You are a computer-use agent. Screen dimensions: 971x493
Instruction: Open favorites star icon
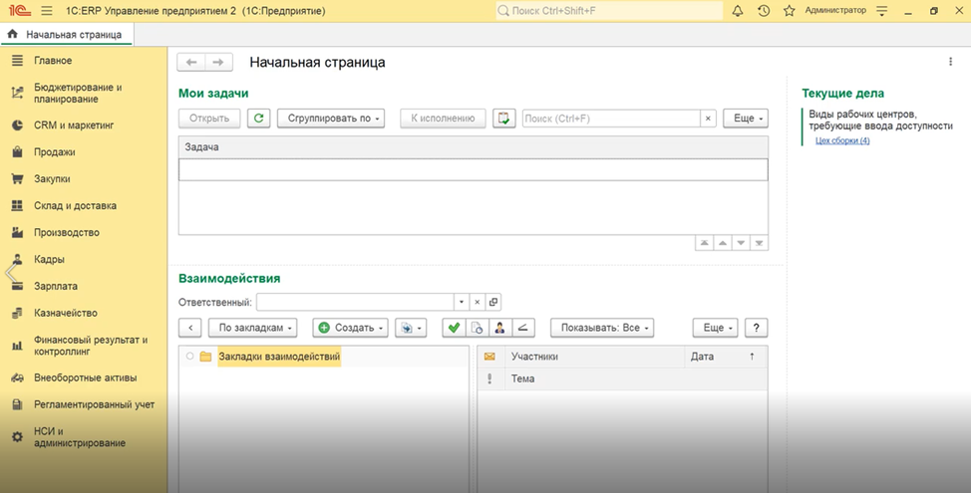pyautogui.click(x=789, y=11)
